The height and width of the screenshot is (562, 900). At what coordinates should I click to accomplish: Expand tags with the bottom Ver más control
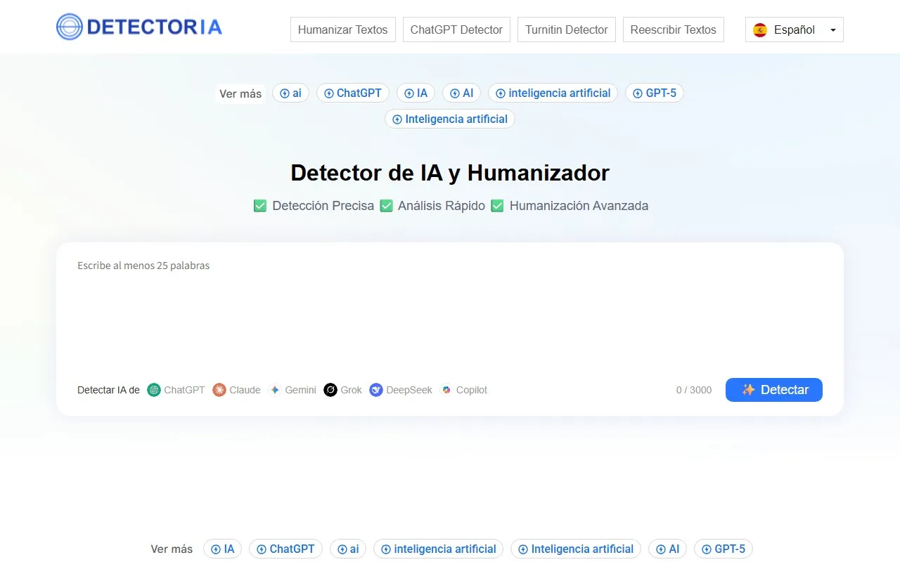[171, 549]
